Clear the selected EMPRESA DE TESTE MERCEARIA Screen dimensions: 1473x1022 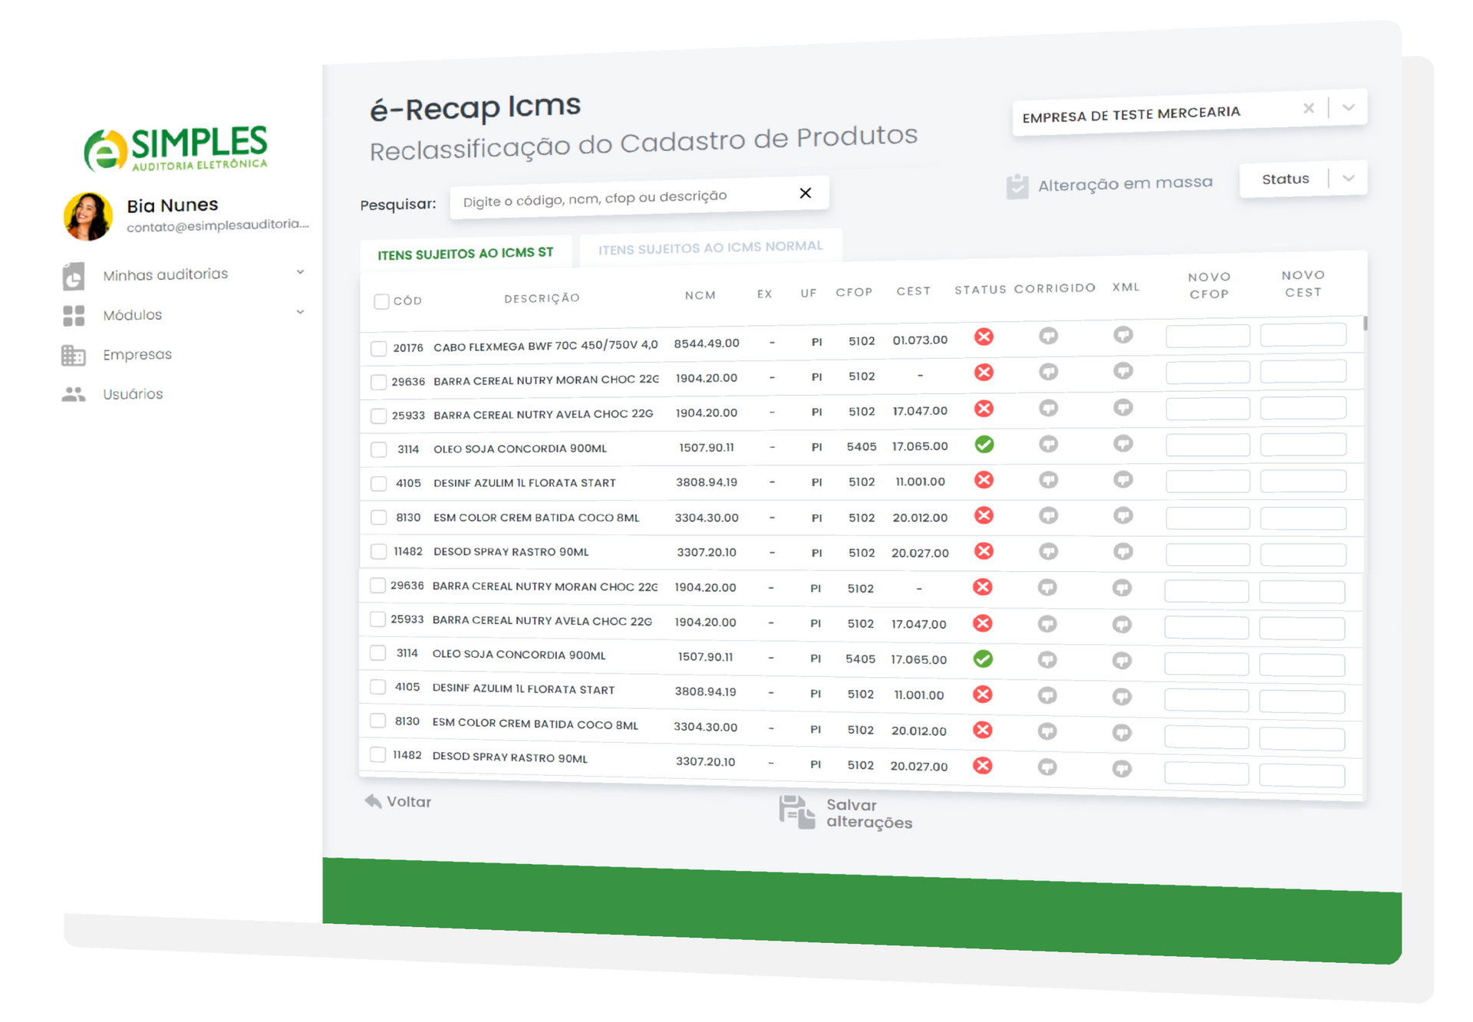(1309, 109)
